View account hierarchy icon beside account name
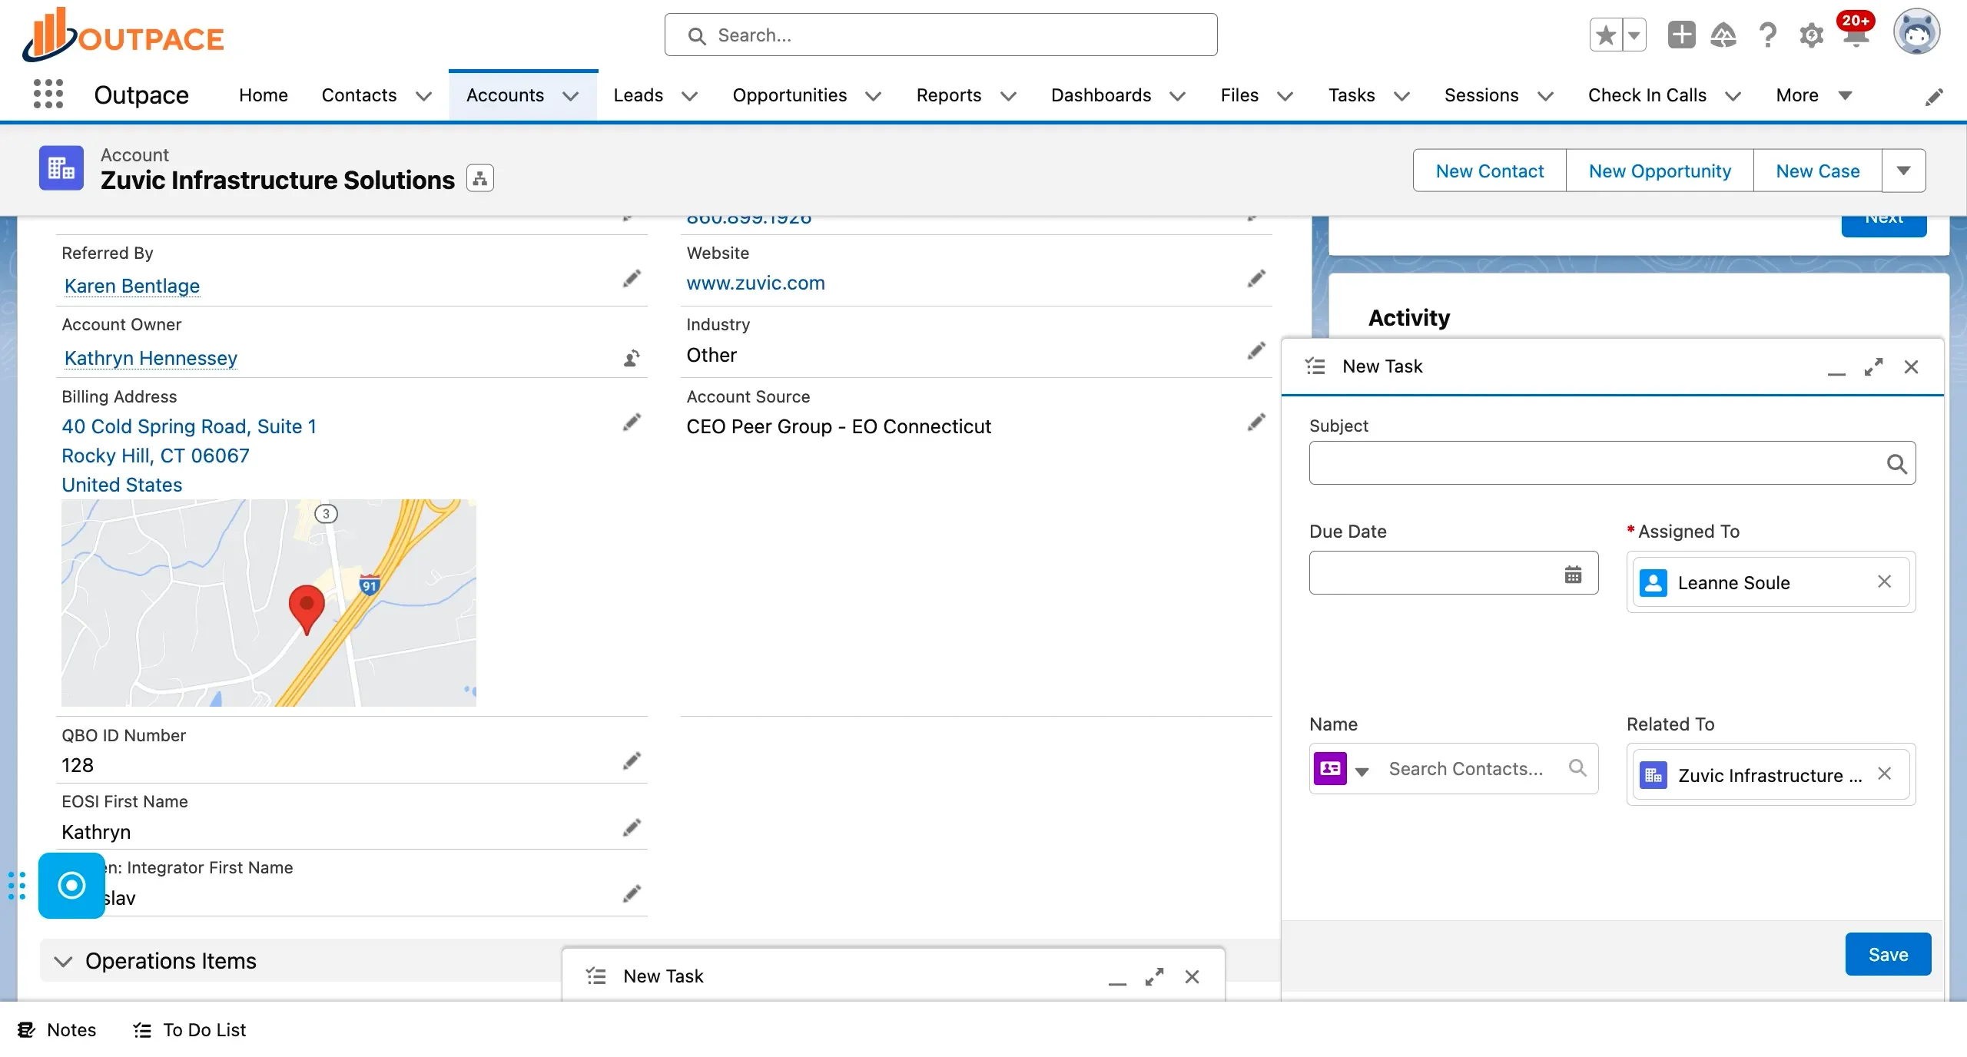This screenshot has height=1057, width=1967. click(479, 178)
